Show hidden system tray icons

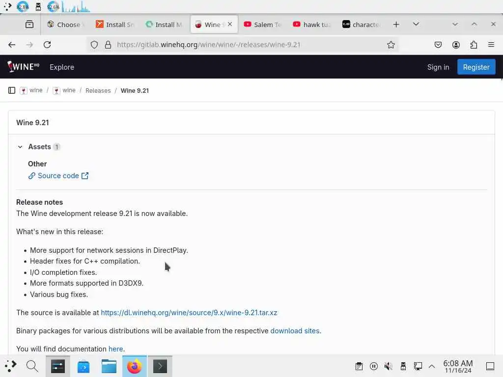(432, 366)
